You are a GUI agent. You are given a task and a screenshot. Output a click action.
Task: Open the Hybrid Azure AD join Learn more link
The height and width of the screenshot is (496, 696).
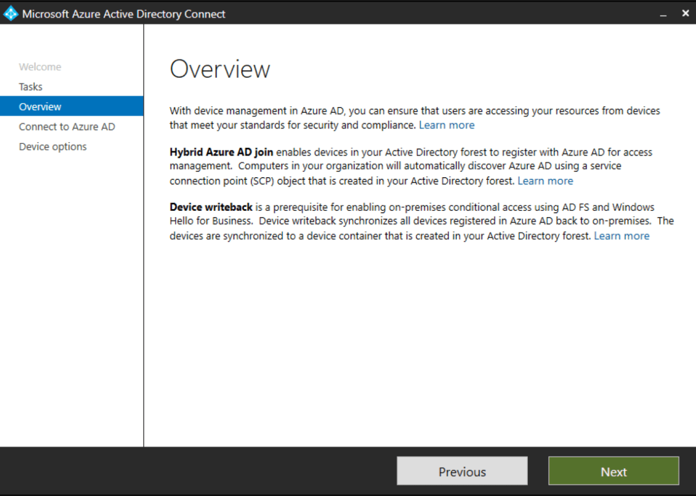pos(545,180)
